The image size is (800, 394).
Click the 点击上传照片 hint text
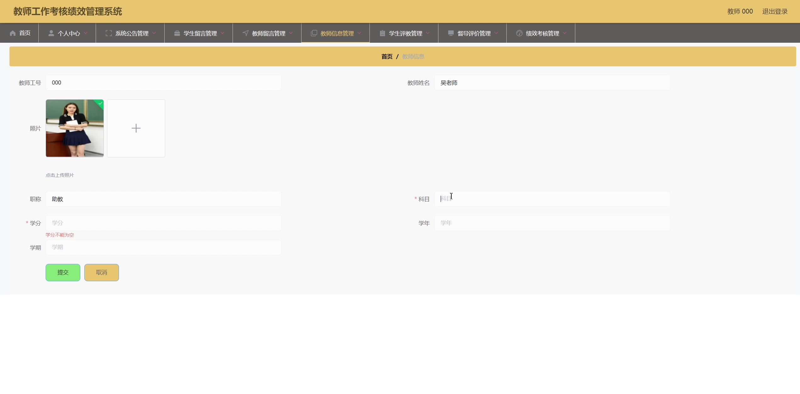pos(60,175)
